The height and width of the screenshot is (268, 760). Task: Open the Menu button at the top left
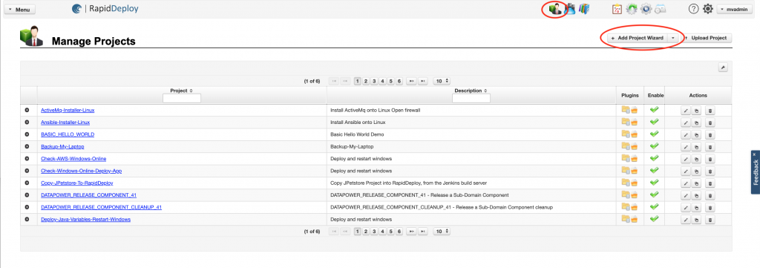(x=19, y=10)
